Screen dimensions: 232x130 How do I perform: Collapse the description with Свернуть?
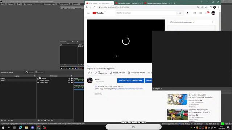point(98,94)
